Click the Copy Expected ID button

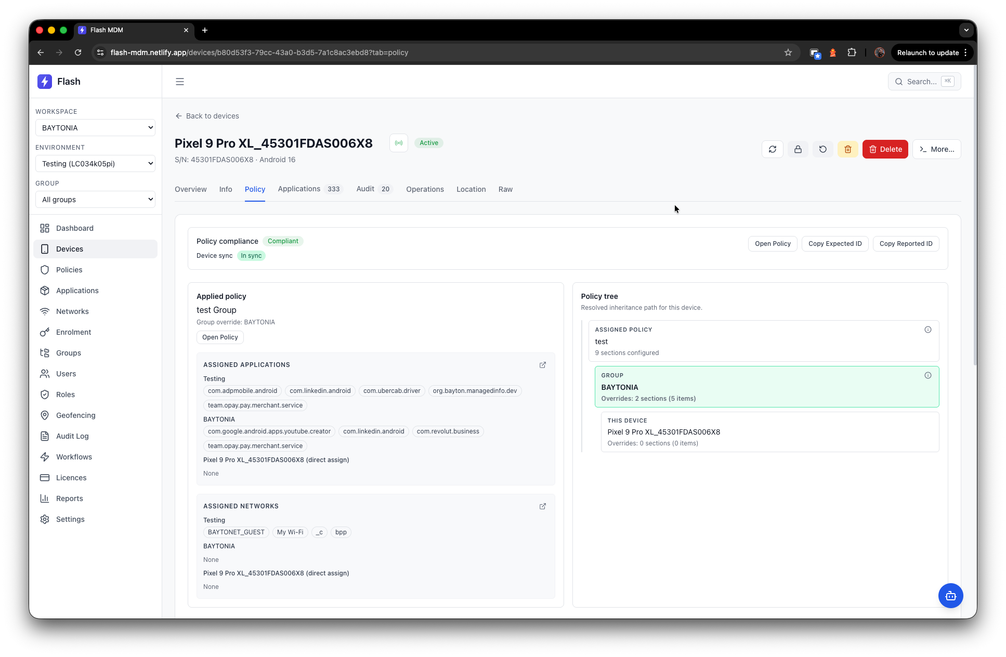click(834, 244)
